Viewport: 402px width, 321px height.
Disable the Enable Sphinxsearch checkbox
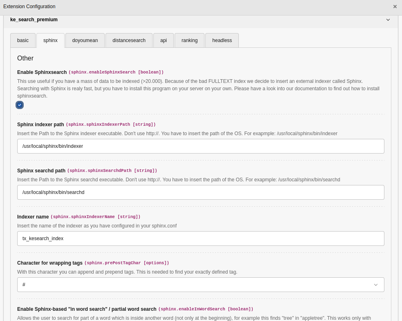tap(20, 105)
